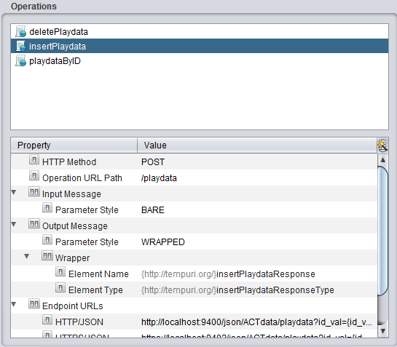Click the Element Type label
Screen dimensions: 397x347
[x=95, y=290]
